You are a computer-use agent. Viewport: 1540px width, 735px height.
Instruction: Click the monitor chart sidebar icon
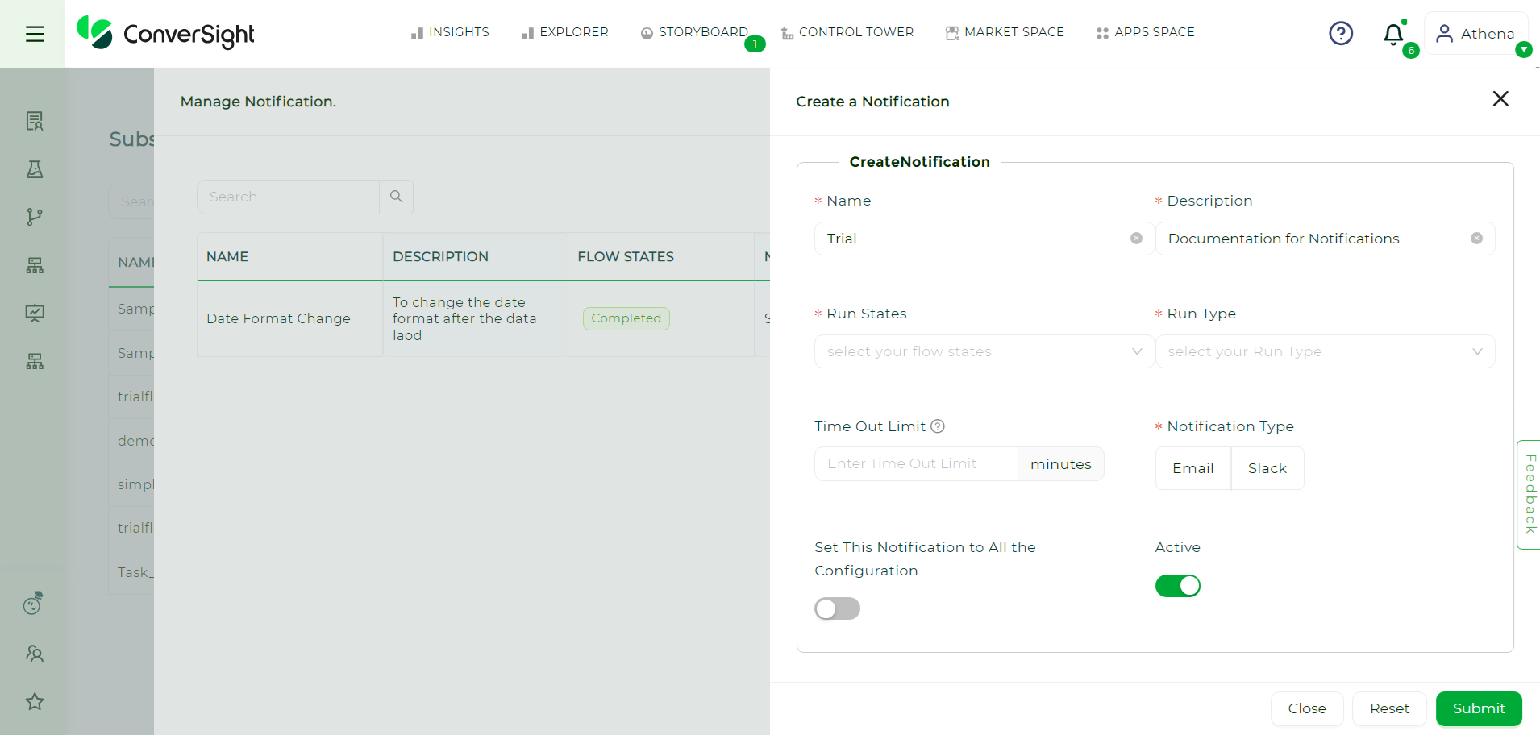coord(34,313)
